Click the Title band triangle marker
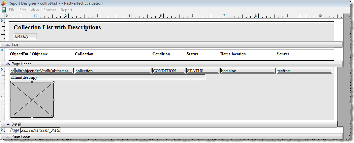This screenshot has height=143, width=354. 8,44
